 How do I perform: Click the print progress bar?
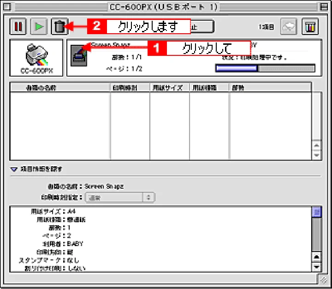[x=265, y=68]
